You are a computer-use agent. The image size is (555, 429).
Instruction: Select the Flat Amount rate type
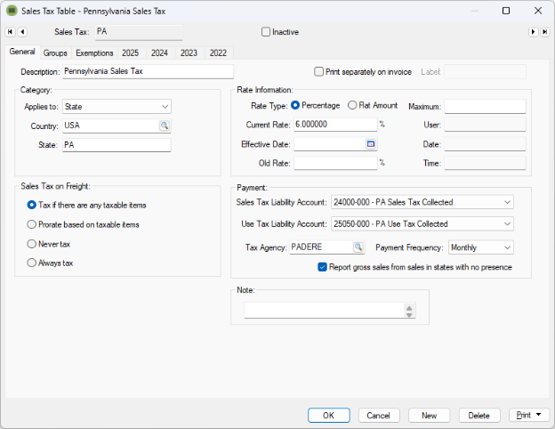[352, 105]
